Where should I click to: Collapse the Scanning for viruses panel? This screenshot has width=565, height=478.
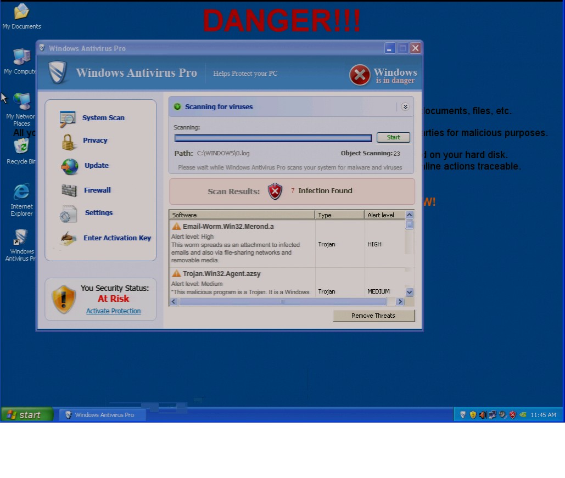point(405,107)
